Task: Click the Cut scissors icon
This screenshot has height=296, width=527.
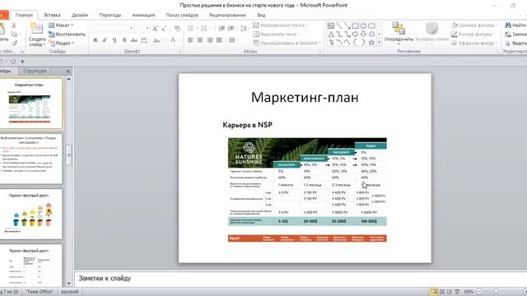Action: 14,25
